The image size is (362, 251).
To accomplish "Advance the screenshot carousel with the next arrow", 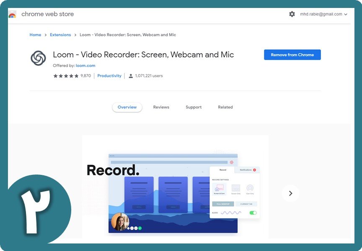I will [290, 193].
